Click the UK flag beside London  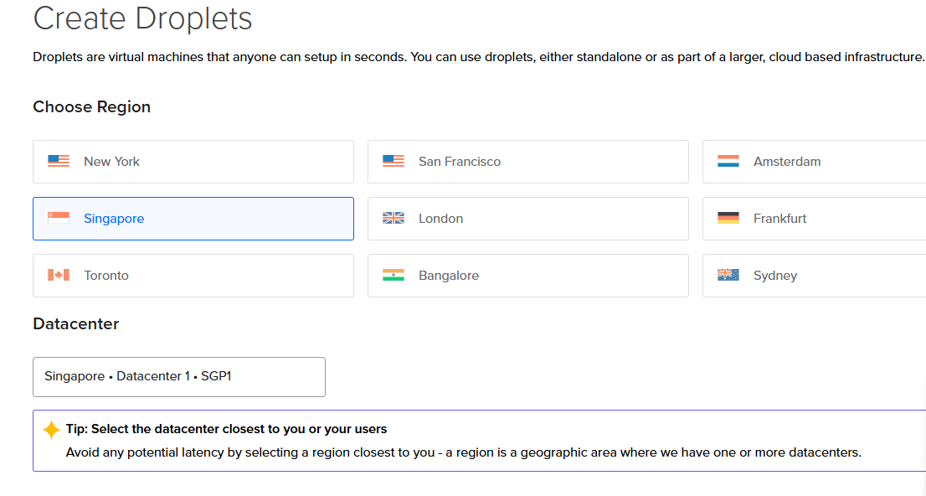[394, 219]
